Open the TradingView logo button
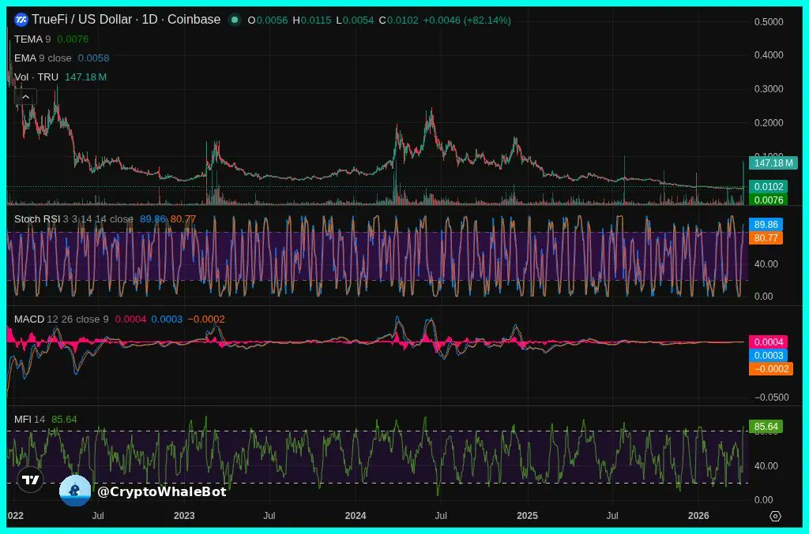The width and height of the screenshot is (809, 534). tap(30, 479)
